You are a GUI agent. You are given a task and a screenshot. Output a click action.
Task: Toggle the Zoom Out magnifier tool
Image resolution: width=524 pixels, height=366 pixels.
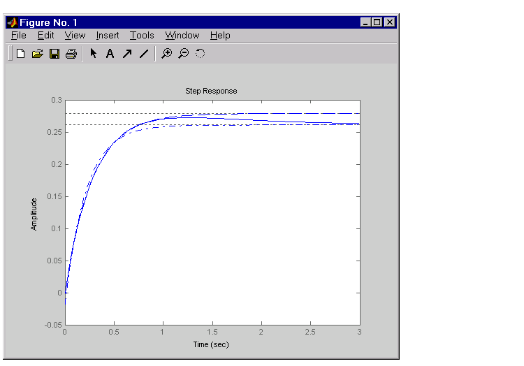coord(183,54)
